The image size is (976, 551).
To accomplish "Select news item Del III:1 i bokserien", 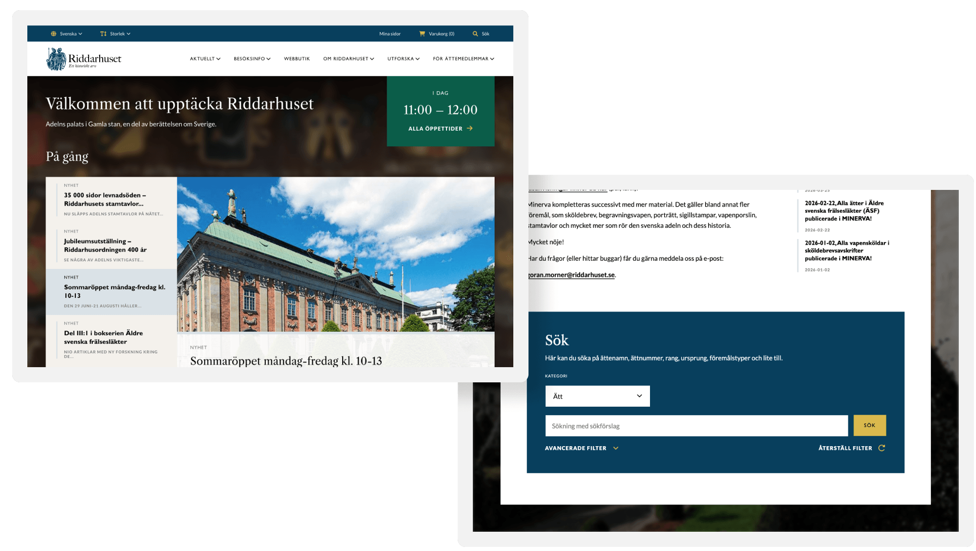I will (x=111, y=341).
